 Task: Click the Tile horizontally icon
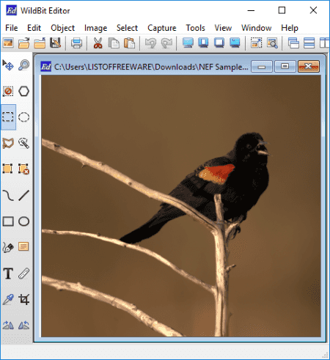pyautogui.click(x=309, y=43)
